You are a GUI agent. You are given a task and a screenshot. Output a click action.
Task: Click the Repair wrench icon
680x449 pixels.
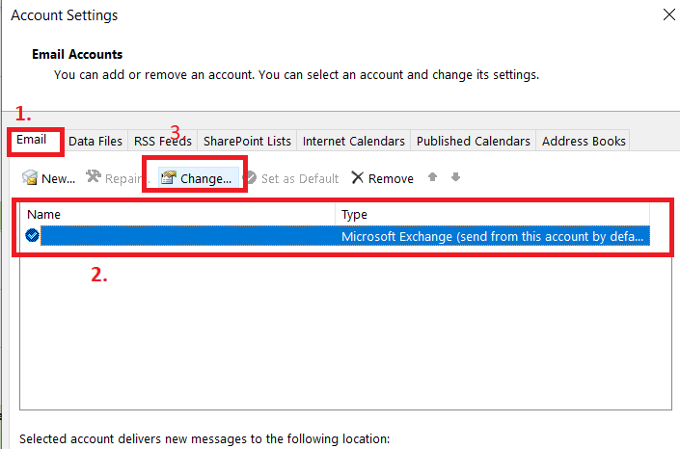click(94, 177)
